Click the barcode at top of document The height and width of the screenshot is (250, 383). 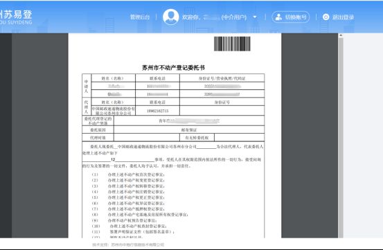coord(232,44)
